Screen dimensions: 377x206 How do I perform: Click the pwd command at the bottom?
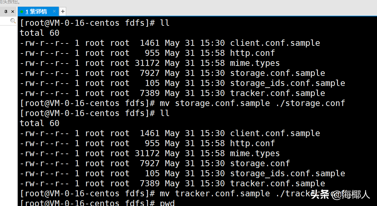(167, 203)
